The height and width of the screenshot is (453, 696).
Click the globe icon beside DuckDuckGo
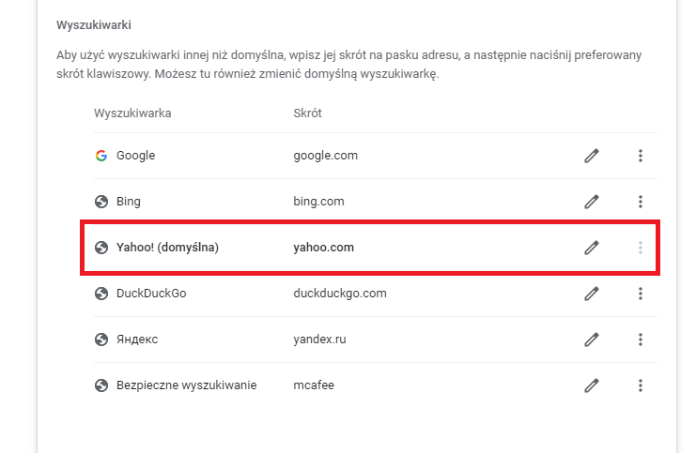(x=101, y=294)
